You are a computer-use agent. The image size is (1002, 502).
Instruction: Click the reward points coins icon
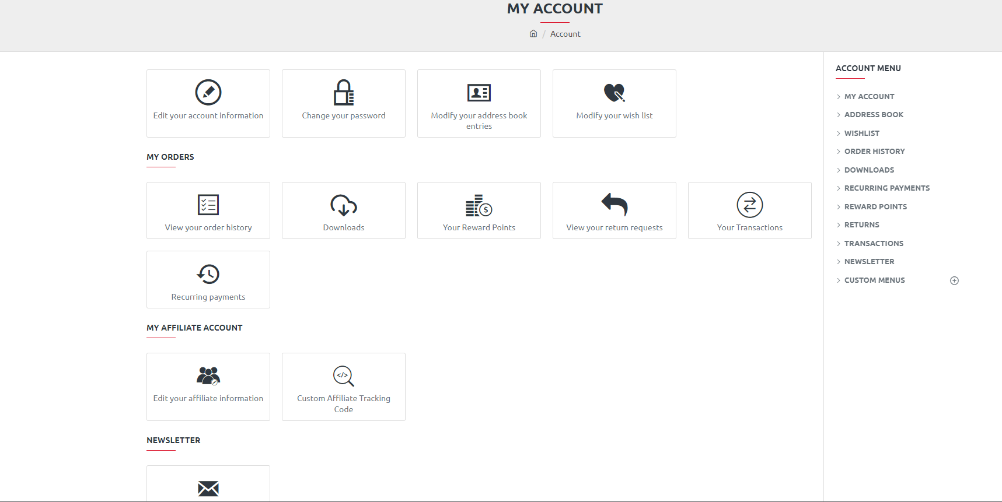tap(479, 205)
